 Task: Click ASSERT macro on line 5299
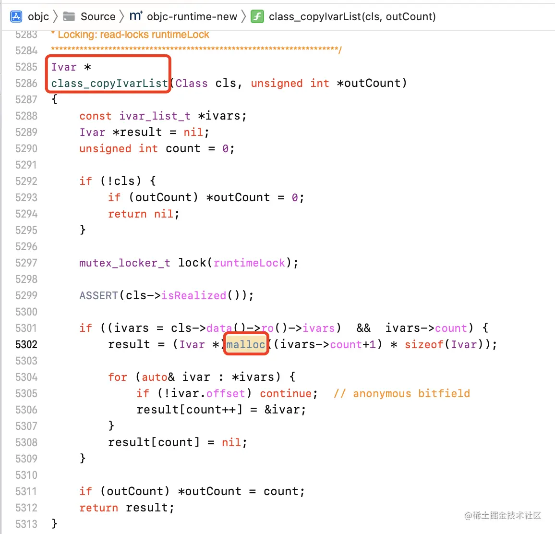pyautogui.click(x=98, y=295)
